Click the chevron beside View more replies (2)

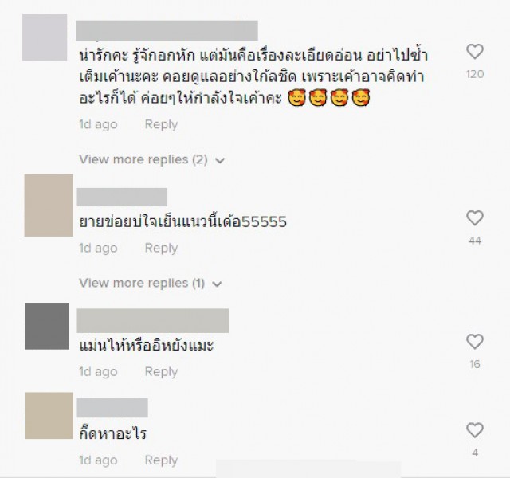[x=220, y=160]
